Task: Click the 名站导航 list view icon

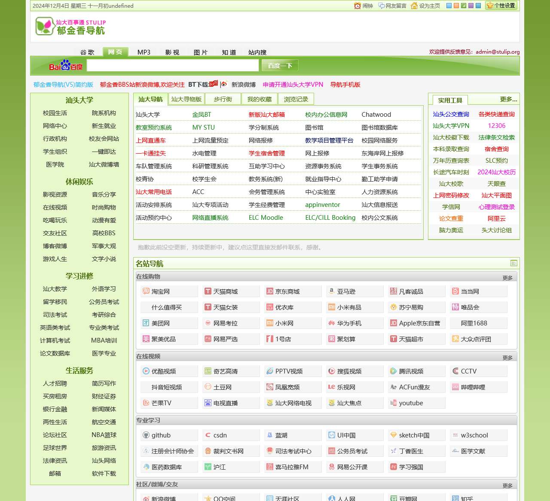Action: (513, 263)
